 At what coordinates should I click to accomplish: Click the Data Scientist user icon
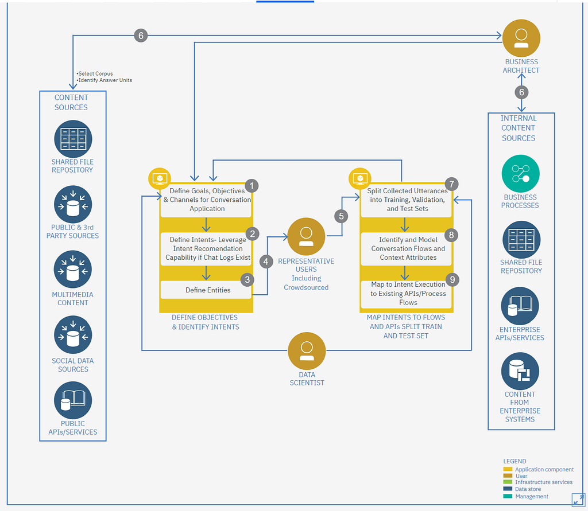pos(307,351)
